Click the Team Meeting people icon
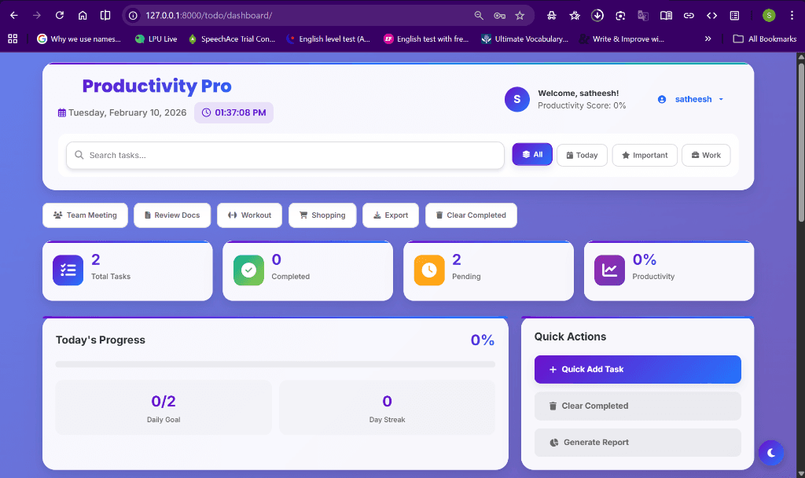 (57, 215)
